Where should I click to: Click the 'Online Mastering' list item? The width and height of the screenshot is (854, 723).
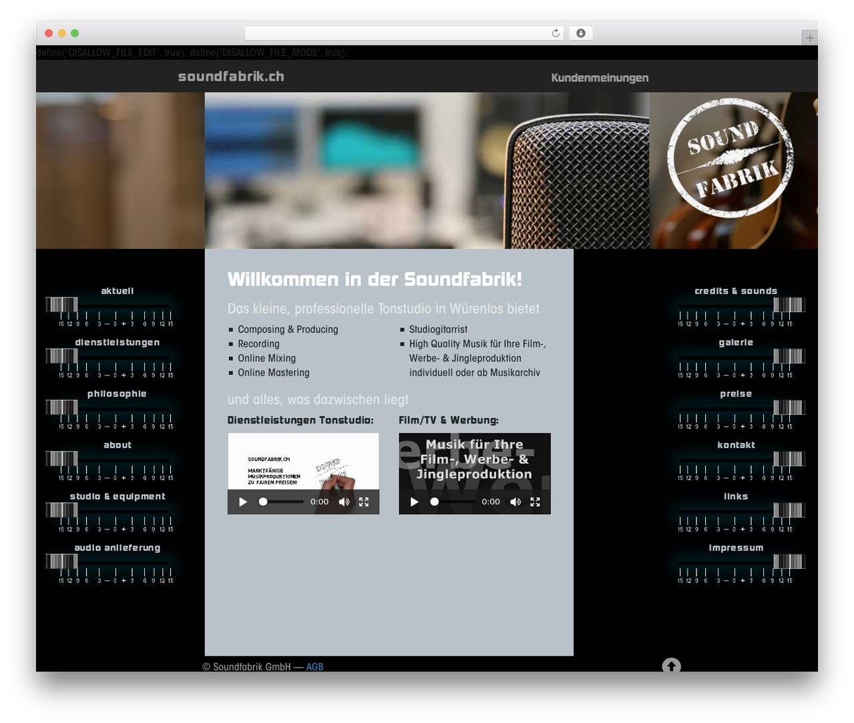274,373
